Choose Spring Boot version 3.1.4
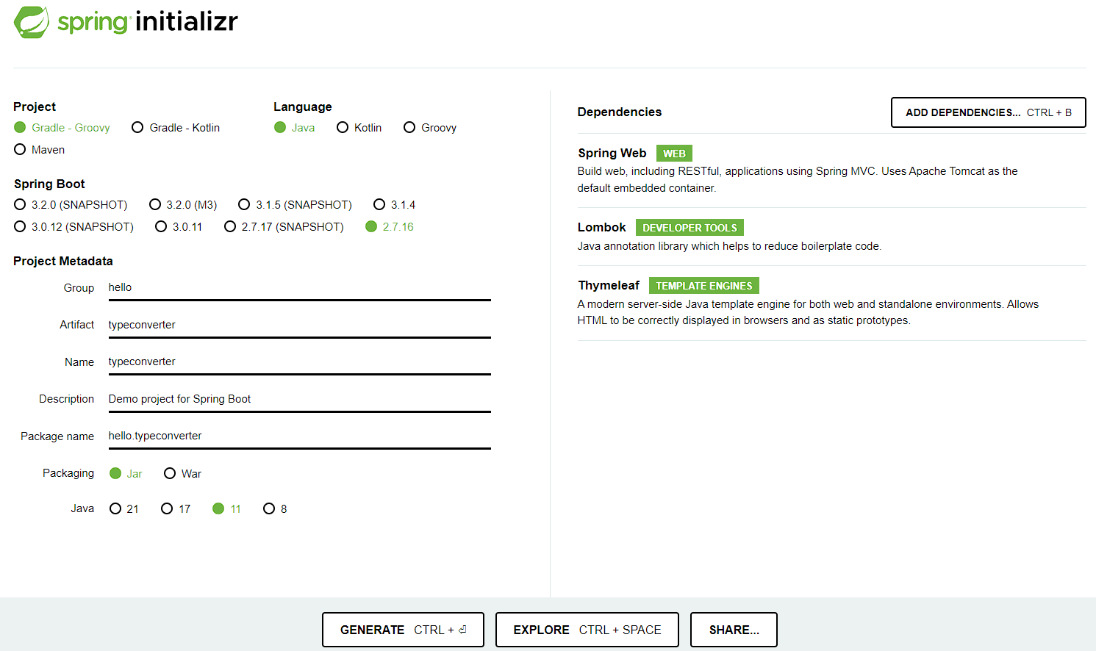 tap(395, 205)
